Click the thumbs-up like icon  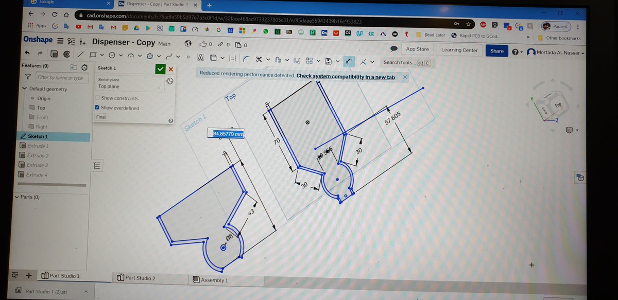click(x=203, y=44)
